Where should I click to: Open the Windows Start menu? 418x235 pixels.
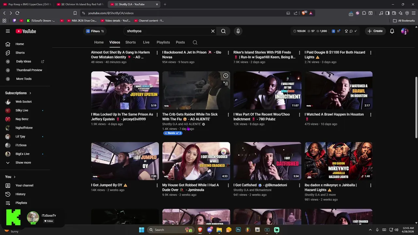pyautogui.click(x=141, y=230)
